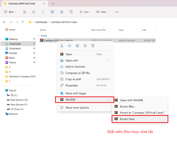Click Extract Here
177x143 pixels.
[x=140, y=119]
